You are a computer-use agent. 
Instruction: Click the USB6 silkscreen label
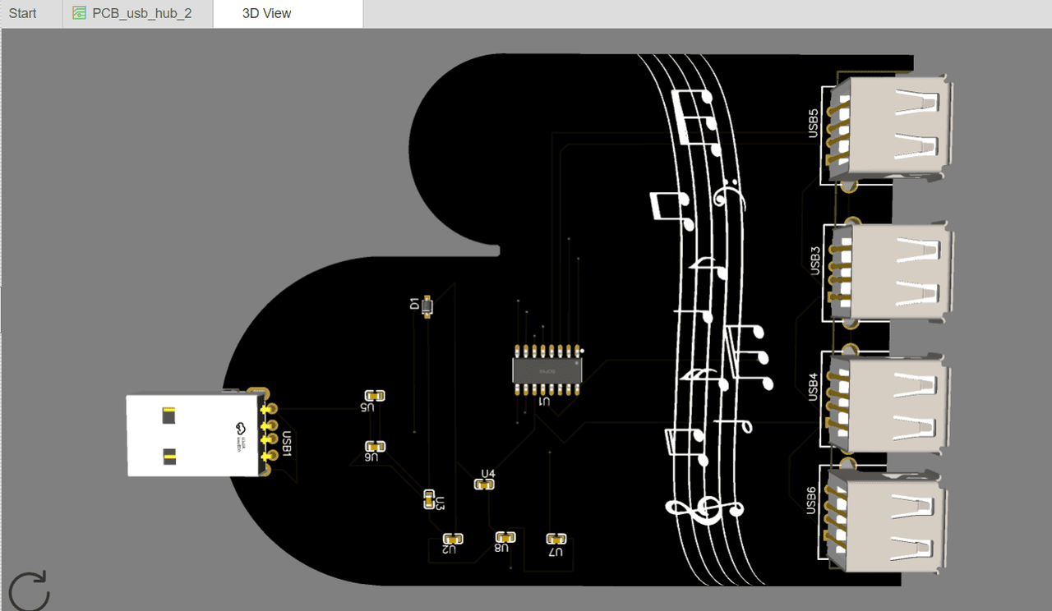pyautogui.click(x=811, y=500)
